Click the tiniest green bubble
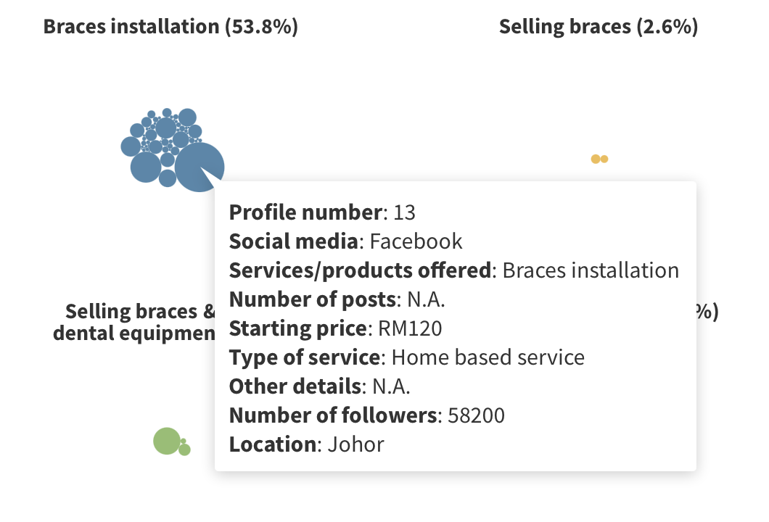Viewport: 769px width, 522px height. (184, 441)
